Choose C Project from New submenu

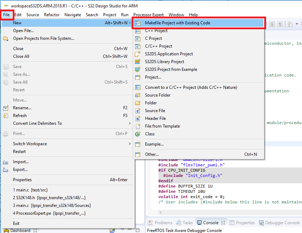199,38
